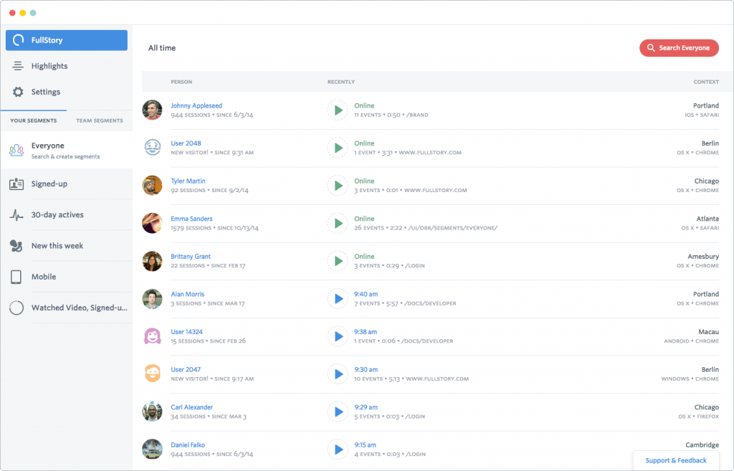
Task: Open Settings via the gear icon
Action: point(18,92)
